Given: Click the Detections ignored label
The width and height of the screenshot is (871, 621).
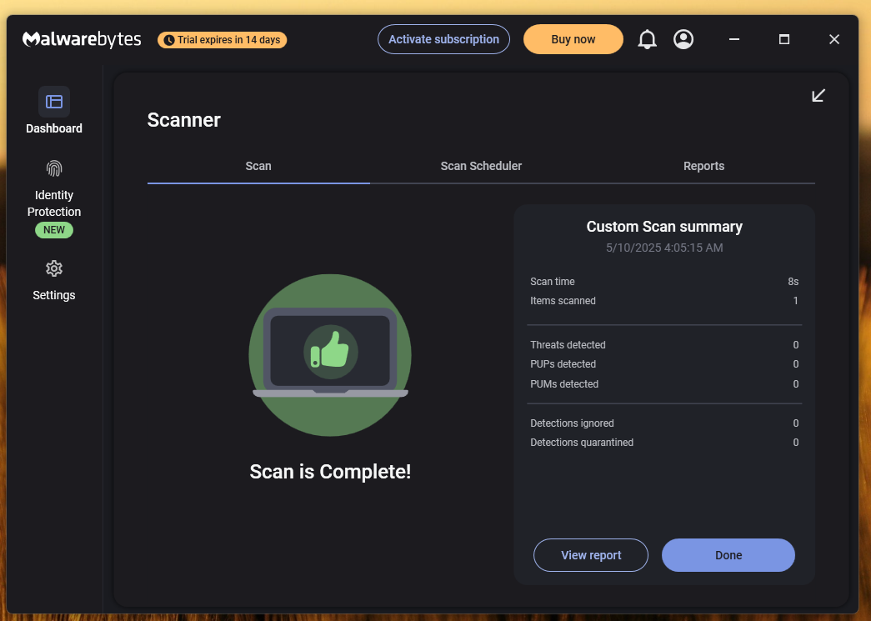Looking at the screenshot, I should coord(572,423).
